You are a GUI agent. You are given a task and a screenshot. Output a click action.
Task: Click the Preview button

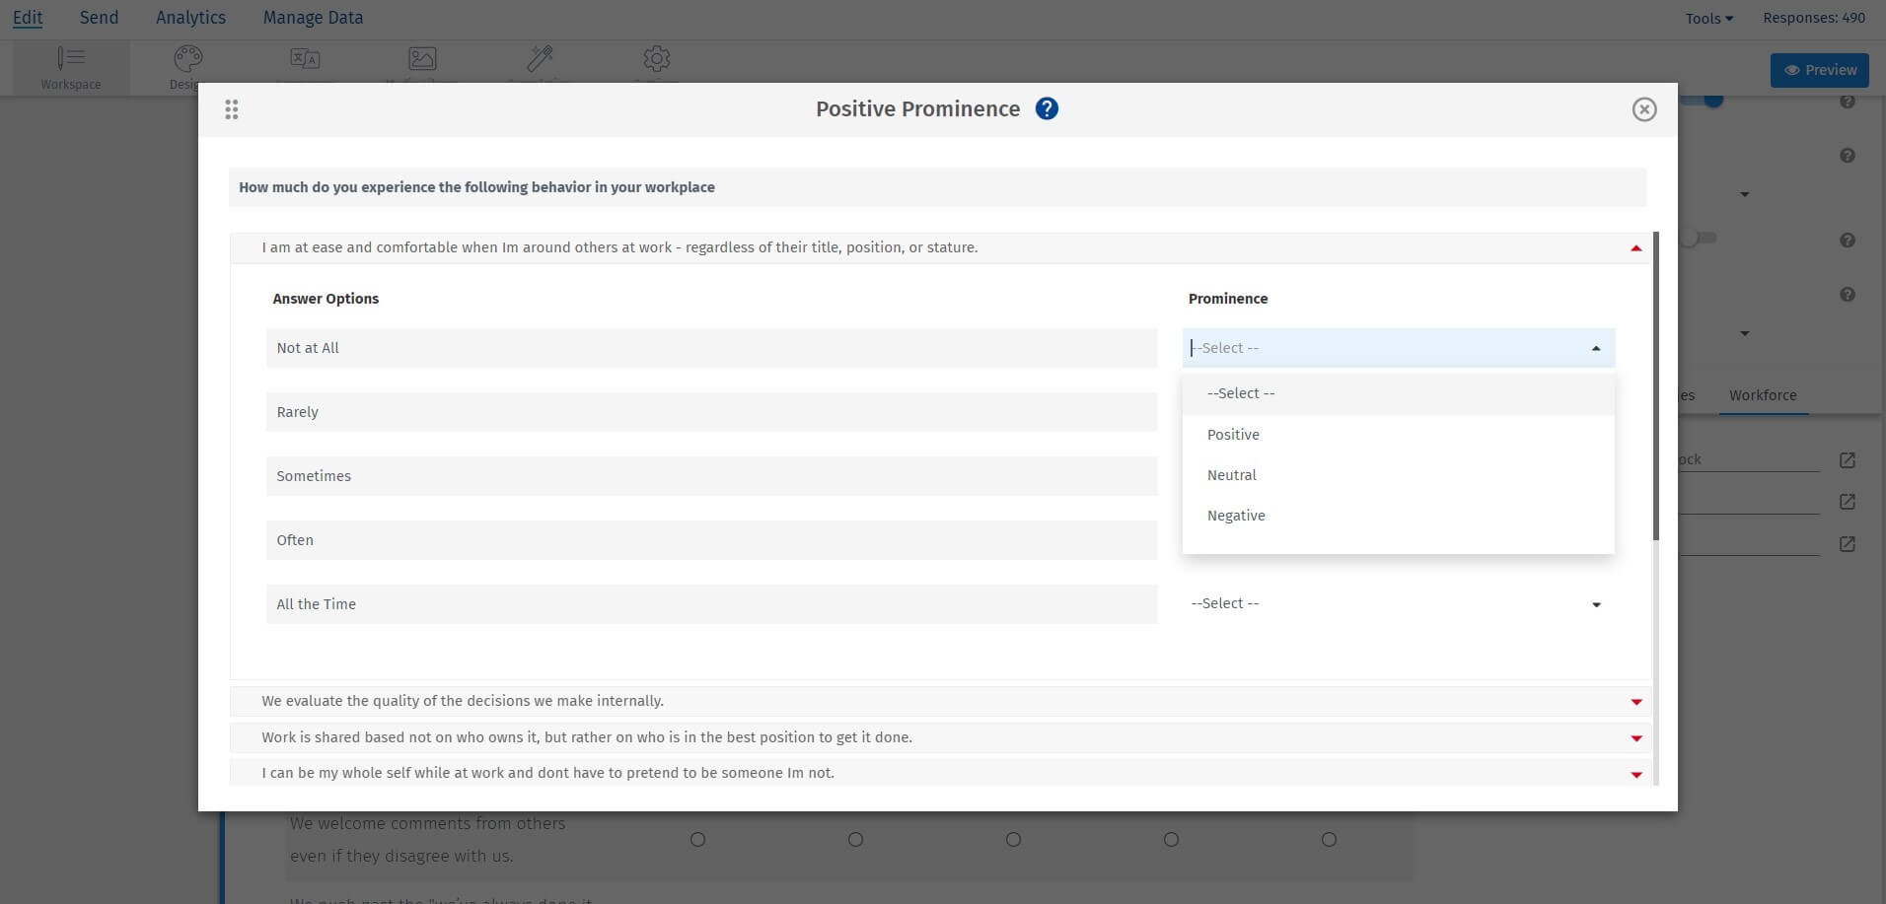click(1820, 69)
